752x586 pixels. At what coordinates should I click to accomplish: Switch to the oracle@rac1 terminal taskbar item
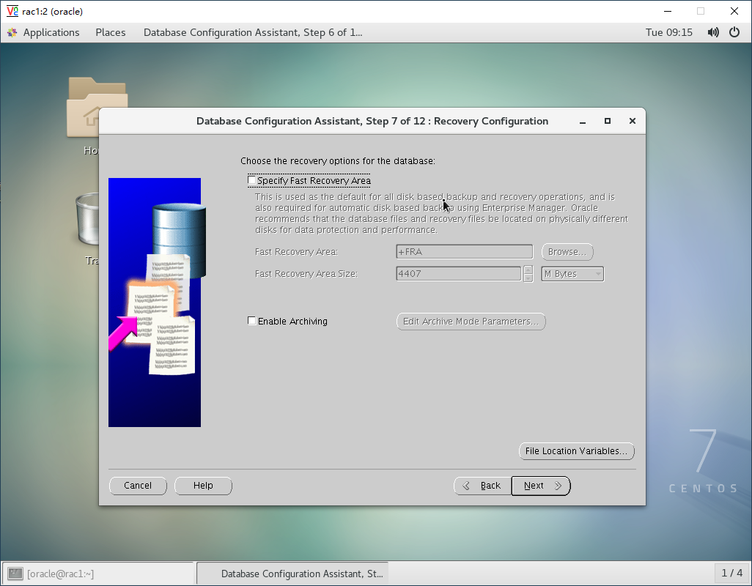tap(98, 574)
